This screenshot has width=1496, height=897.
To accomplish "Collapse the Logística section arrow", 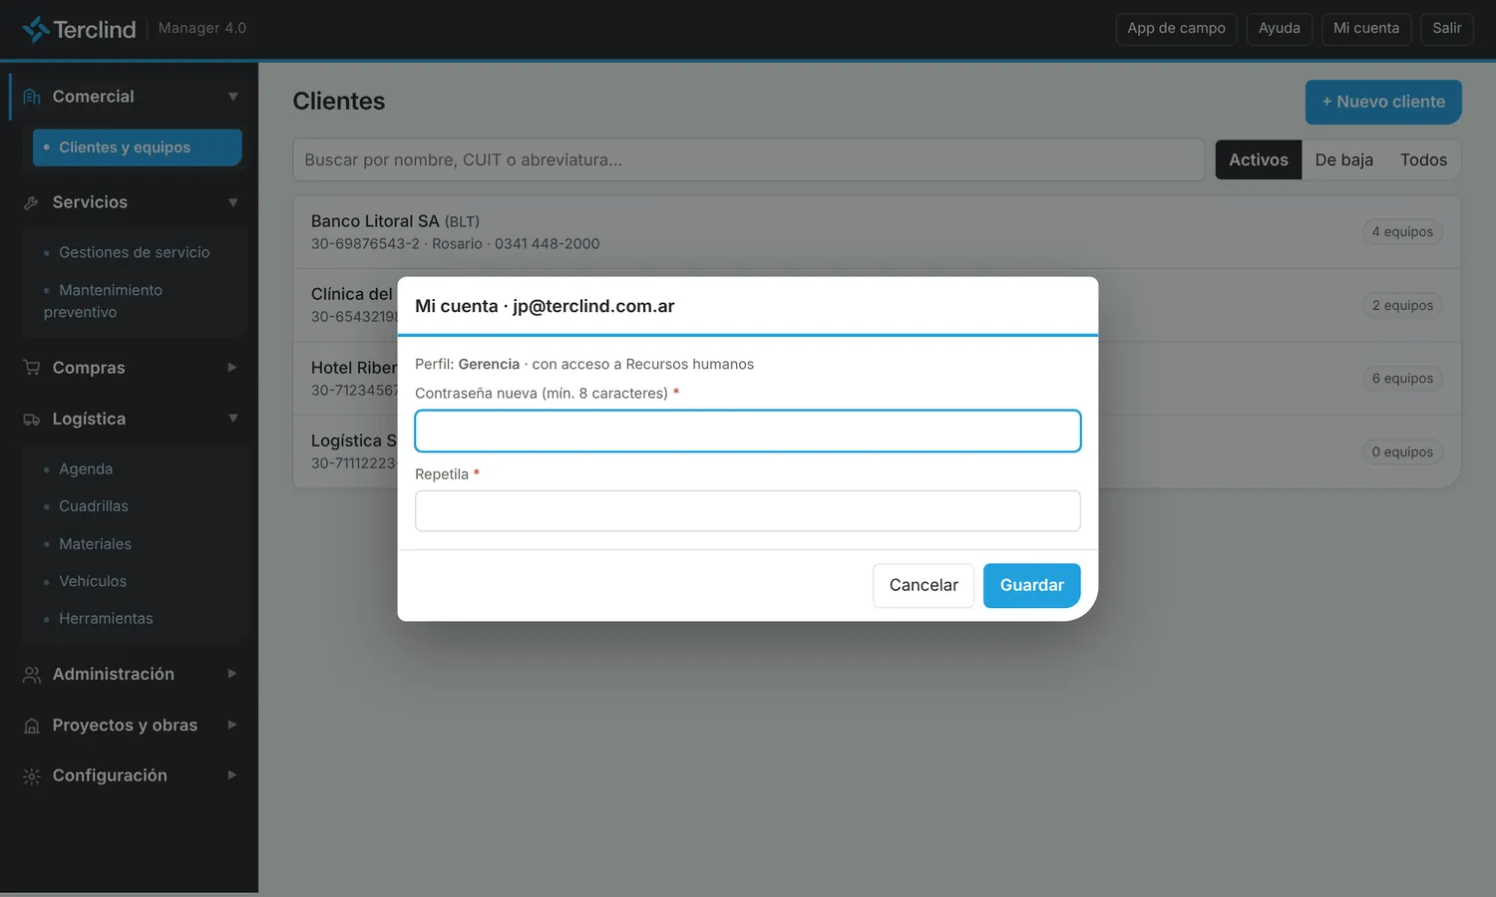I will pyautogui.click(x=232, y=419).
